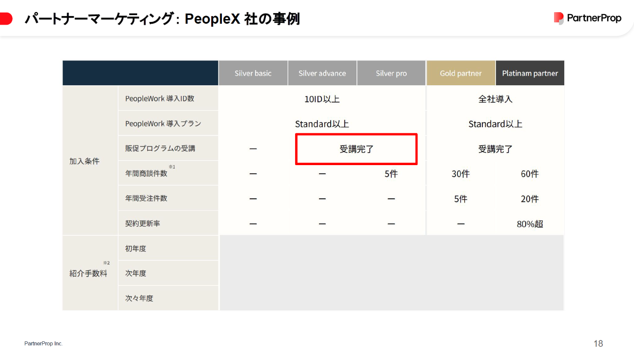The image size is (634, 356).
Task: Click the 初年度 row label
Action: coord(136,248)
